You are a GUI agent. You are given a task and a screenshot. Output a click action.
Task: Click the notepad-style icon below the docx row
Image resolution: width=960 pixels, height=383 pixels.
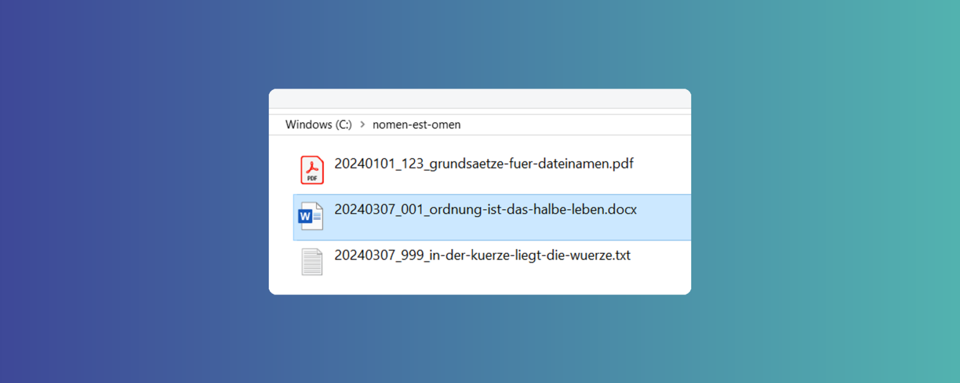311,261
